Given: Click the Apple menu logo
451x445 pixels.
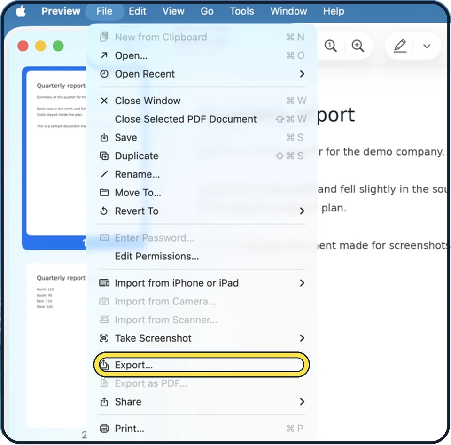Looking at the screenshot, I should 21,11.
